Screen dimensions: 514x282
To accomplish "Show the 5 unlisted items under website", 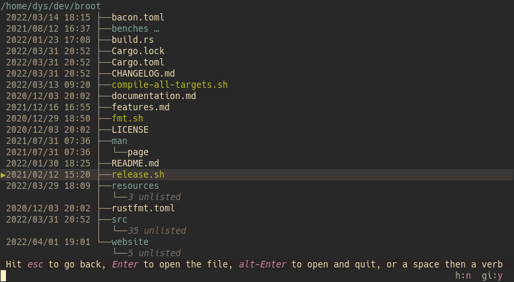I will coord(154,253).
